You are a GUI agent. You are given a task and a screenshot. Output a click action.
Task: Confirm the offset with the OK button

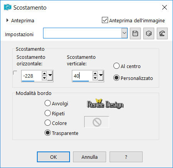point(53,157)
